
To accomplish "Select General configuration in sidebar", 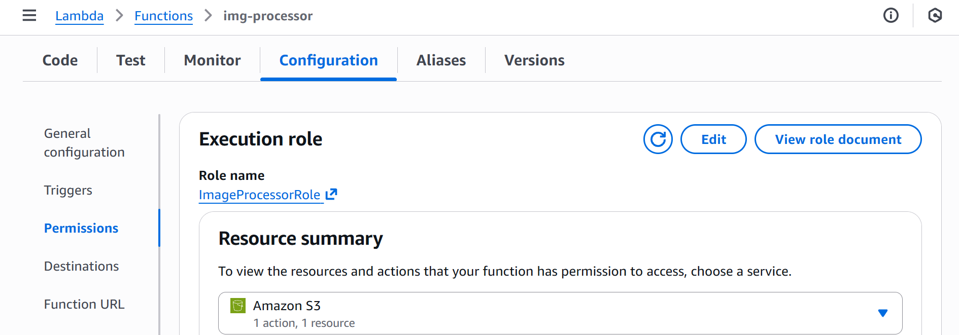I will tap(84, 142).
